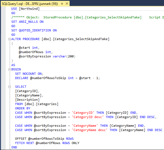Screen dimensions: 164x150
Task: Collapse the ALTER PROCEDURE code block
Action: [9, 39]
